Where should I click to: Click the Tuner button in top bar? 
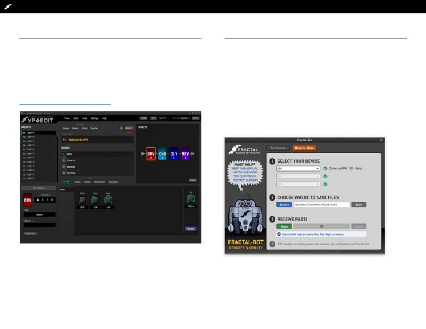(x=143, y=118)
